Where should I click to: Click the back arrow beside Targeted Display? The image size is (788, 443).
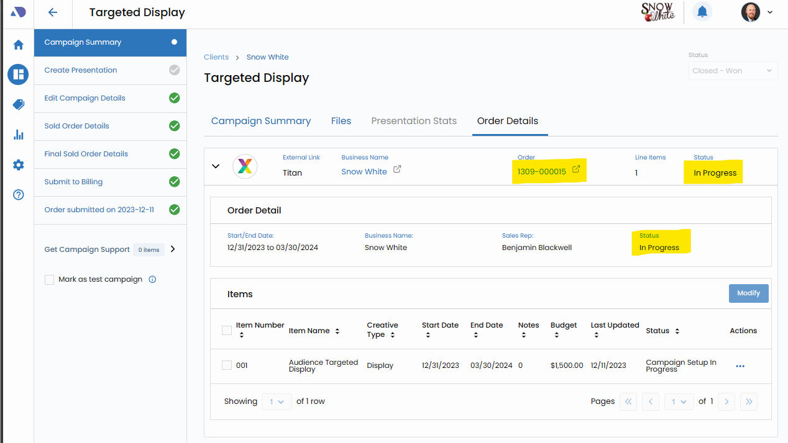point(53,12)
